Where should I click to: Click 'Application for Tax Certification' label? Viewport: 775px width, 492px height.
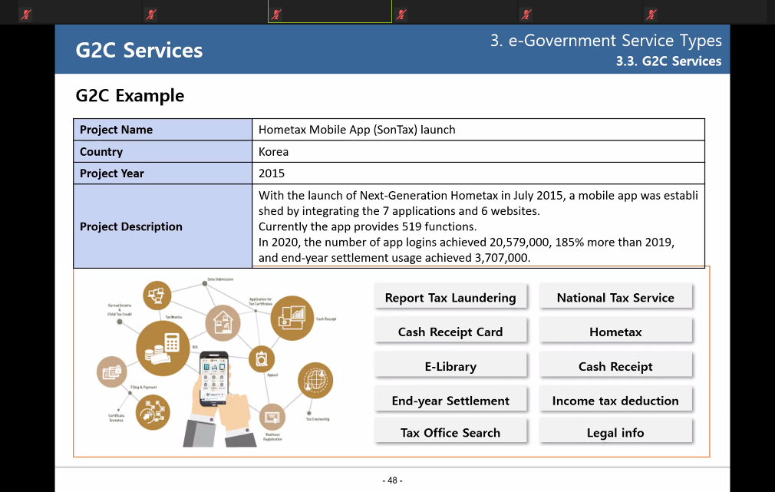click(260, 301)
